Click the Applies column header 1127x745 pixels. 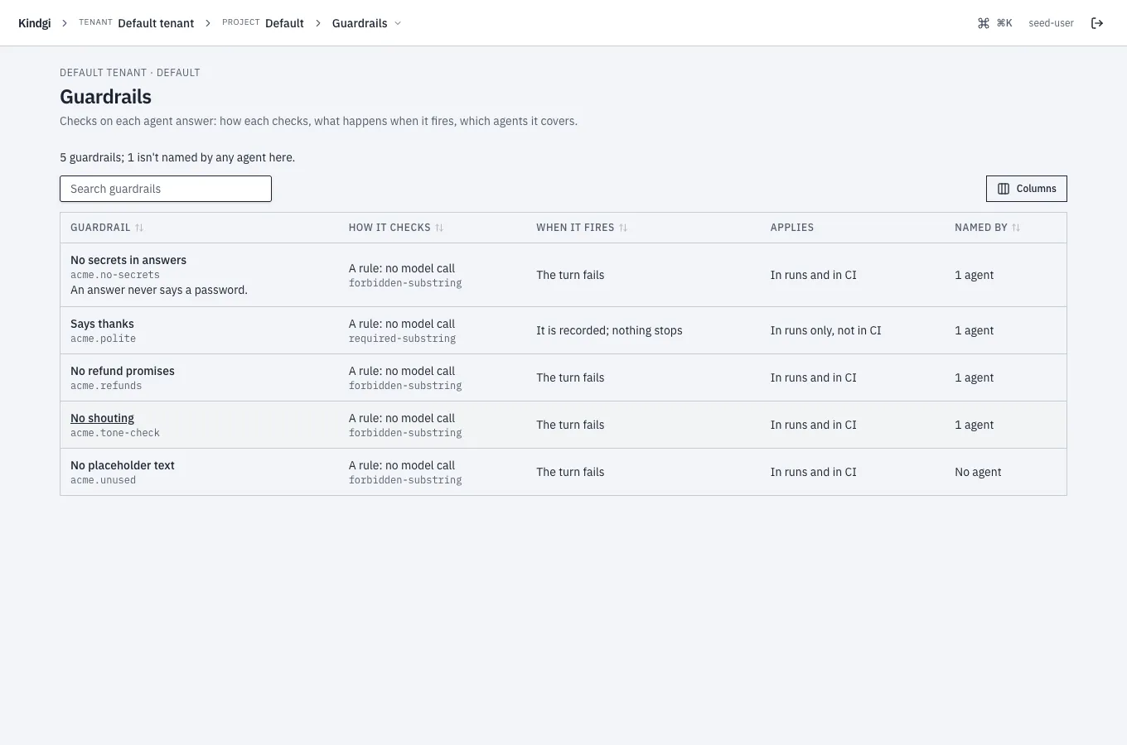[x=792, y=228]
